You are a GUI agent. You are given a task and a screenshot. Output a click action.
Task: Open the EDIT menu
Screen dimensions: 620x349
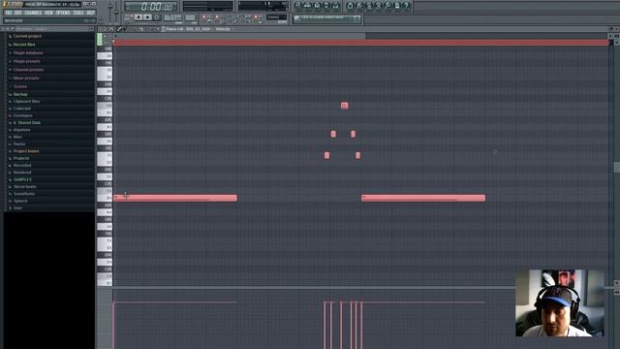[18, 13]
